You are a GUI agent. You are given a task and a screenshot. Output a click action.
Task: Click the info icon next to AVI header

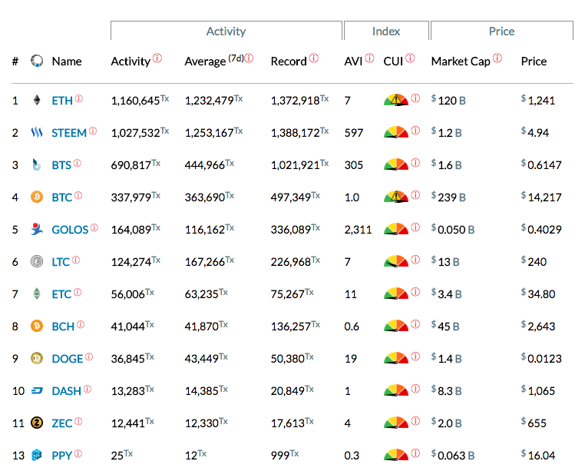point(369,58)
